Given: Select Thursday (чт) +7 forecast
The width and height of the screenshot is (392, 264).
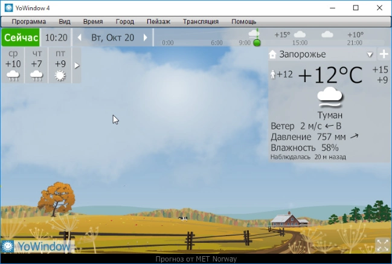Looking at the screenshot, I should (36, 65).
